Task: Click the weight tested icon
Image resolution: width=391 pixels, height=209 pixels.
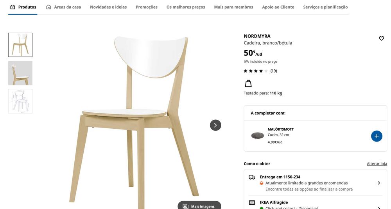Action: (x=248, y=83)
